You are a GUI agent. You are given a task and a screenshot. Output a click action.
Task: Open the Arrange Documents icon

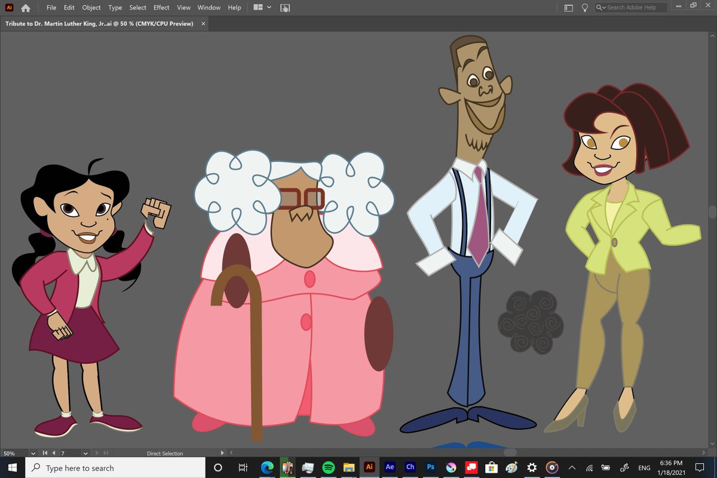[258, 8]
